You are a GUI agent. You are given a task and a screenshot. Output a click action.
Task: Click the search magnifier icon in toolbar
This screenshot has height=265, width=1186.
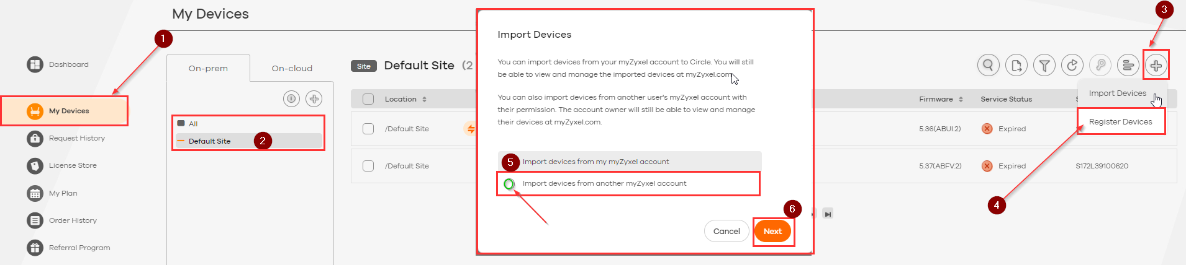coord(988,65)
